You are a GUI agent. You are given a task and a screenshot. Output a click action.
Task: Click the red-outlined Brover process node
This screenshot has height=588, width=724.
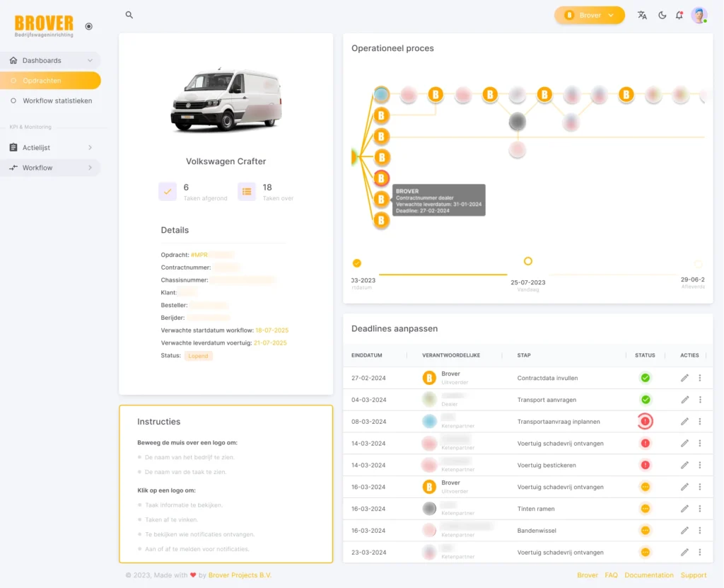click(381, 178)
